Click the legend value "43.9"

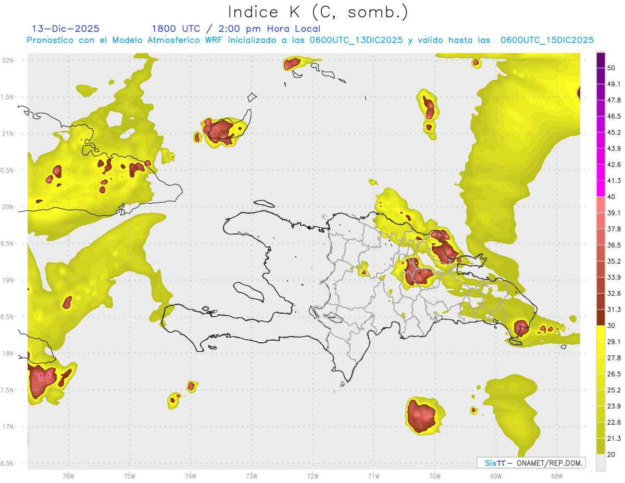coord(614,148)
